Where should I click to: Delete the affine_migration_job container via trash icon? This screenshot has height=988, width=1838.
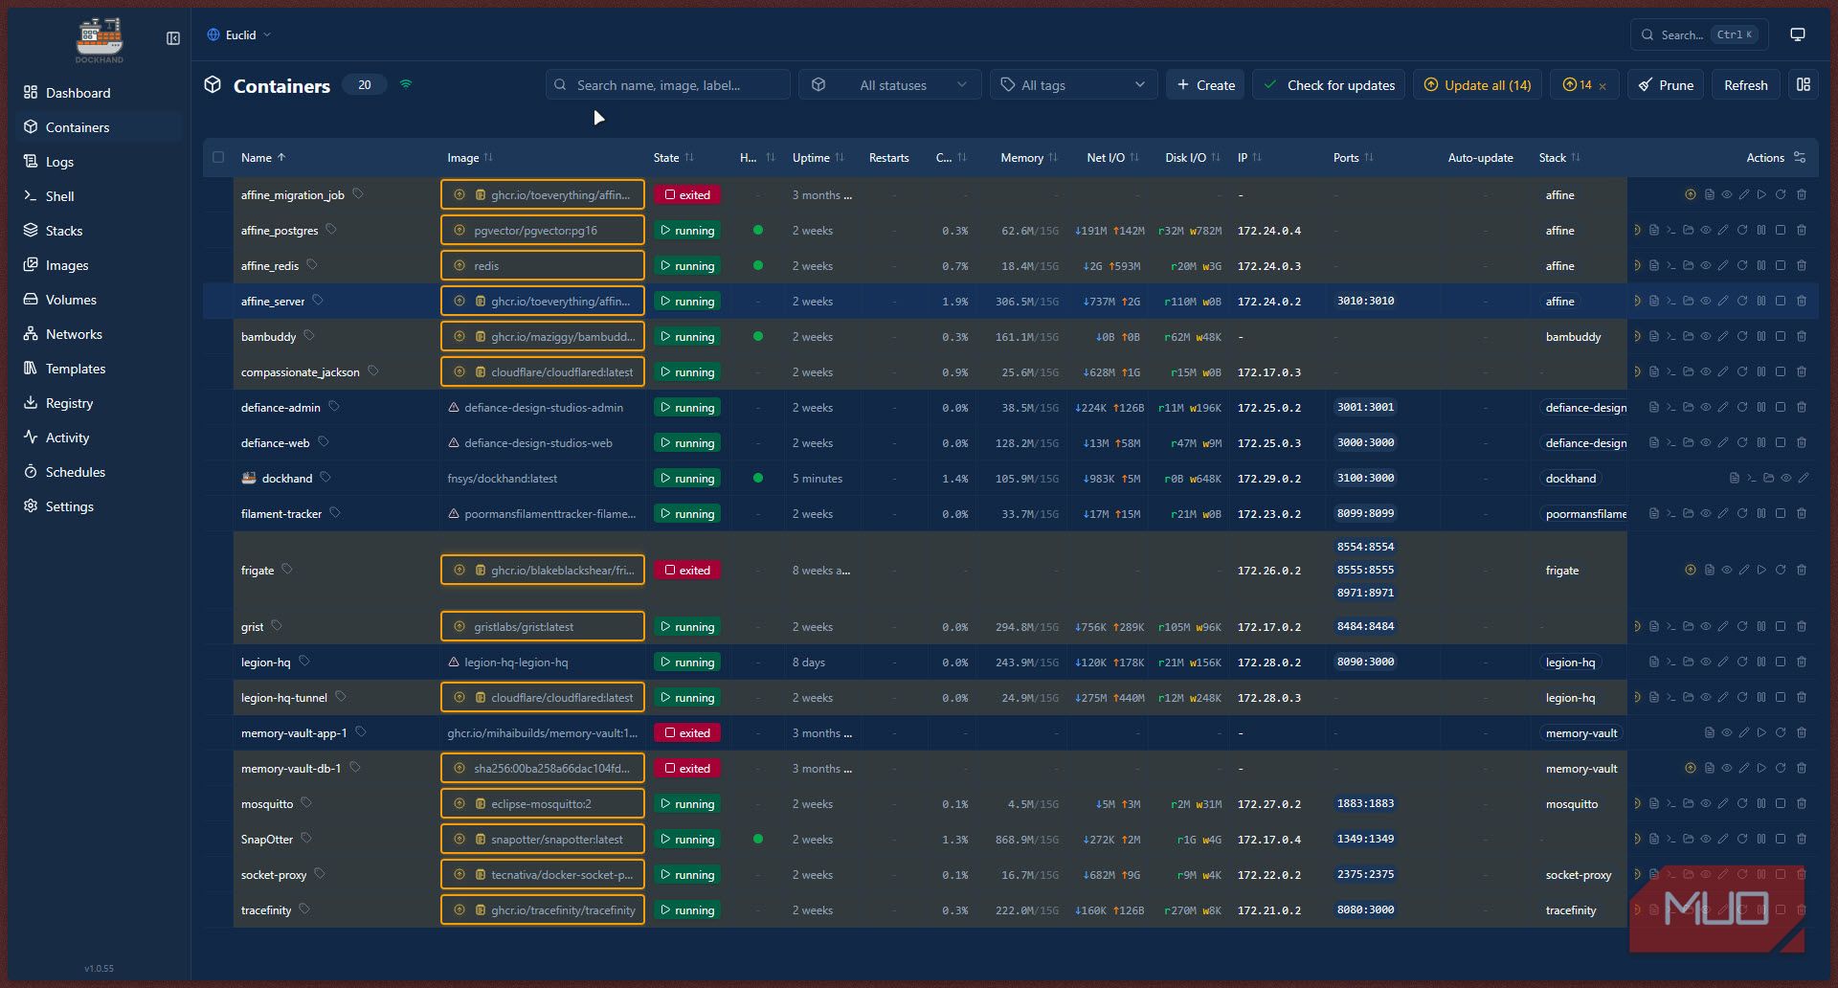(1801, 194)
